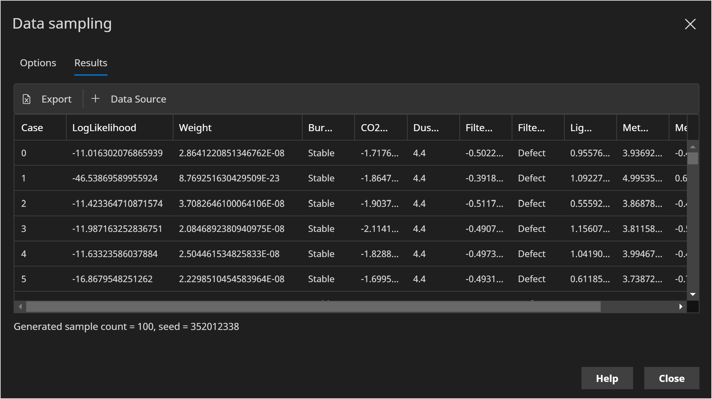
Task: Select the Case column header
Action: [x=32, y=127]
